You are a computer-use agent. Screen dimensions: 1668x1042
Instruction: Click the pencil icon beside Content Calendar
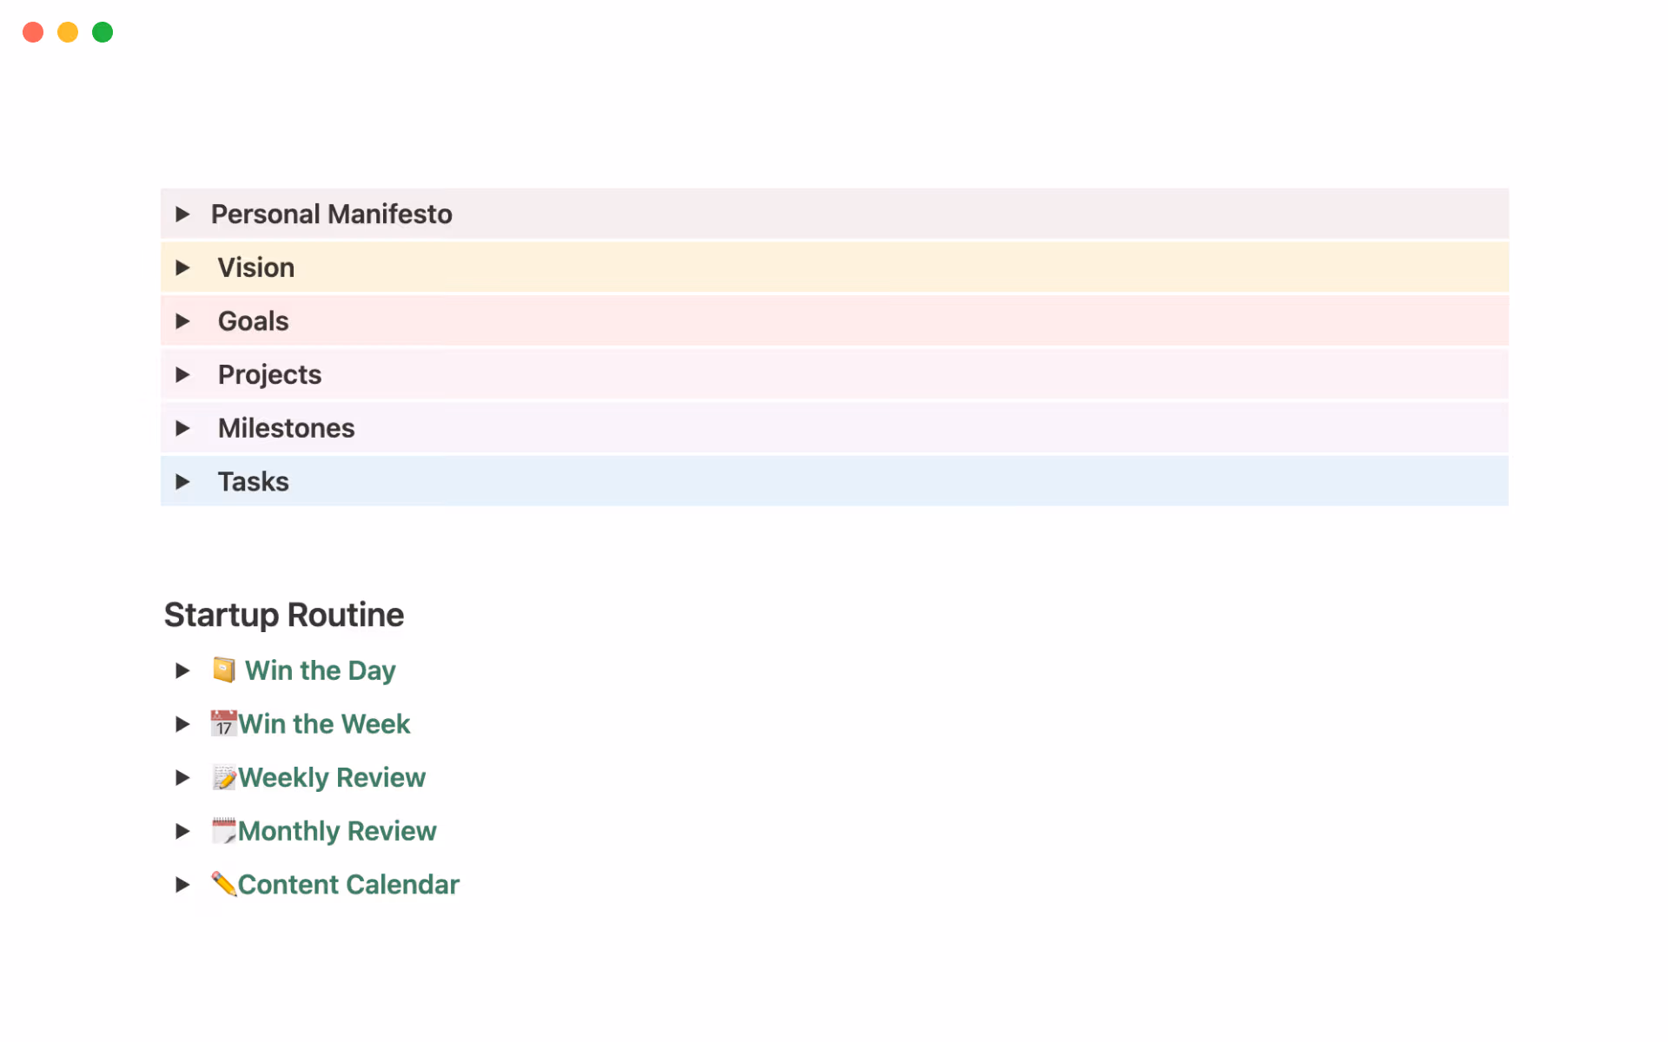(224, 884)
